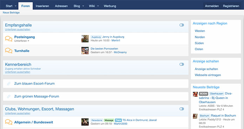244x129 pixels.
Task: Click the Oberhausen tag in Neueste Beiträge
Action: click(216, 93)
